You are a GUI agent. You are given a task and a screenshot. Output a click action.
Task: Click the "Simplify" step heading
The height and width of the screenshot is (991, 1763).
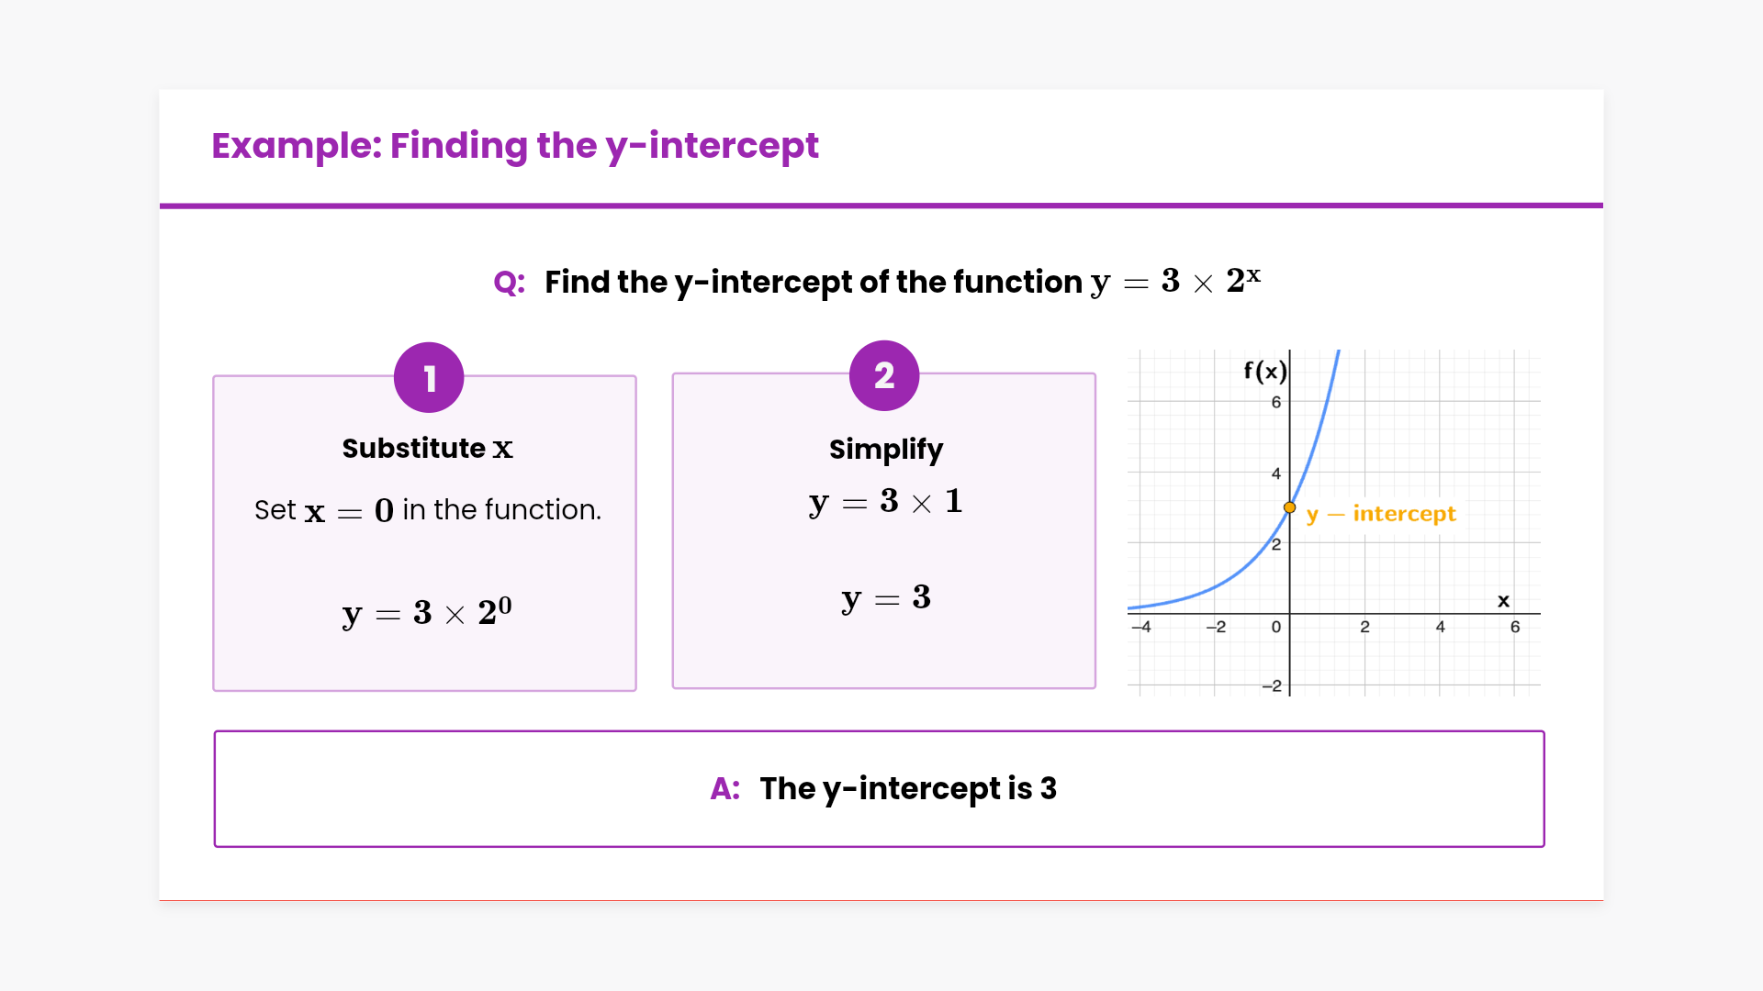coord(885,449)
